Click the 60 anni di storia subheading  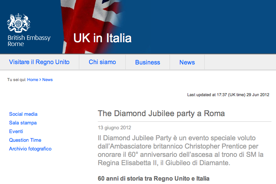tap(153, 178)
